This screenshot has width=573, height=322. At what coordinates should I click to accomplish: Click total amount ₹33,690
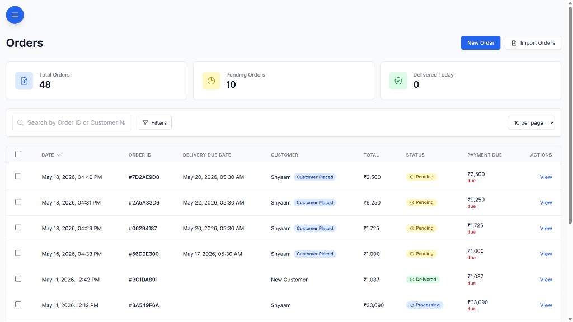tap(373, 305)
